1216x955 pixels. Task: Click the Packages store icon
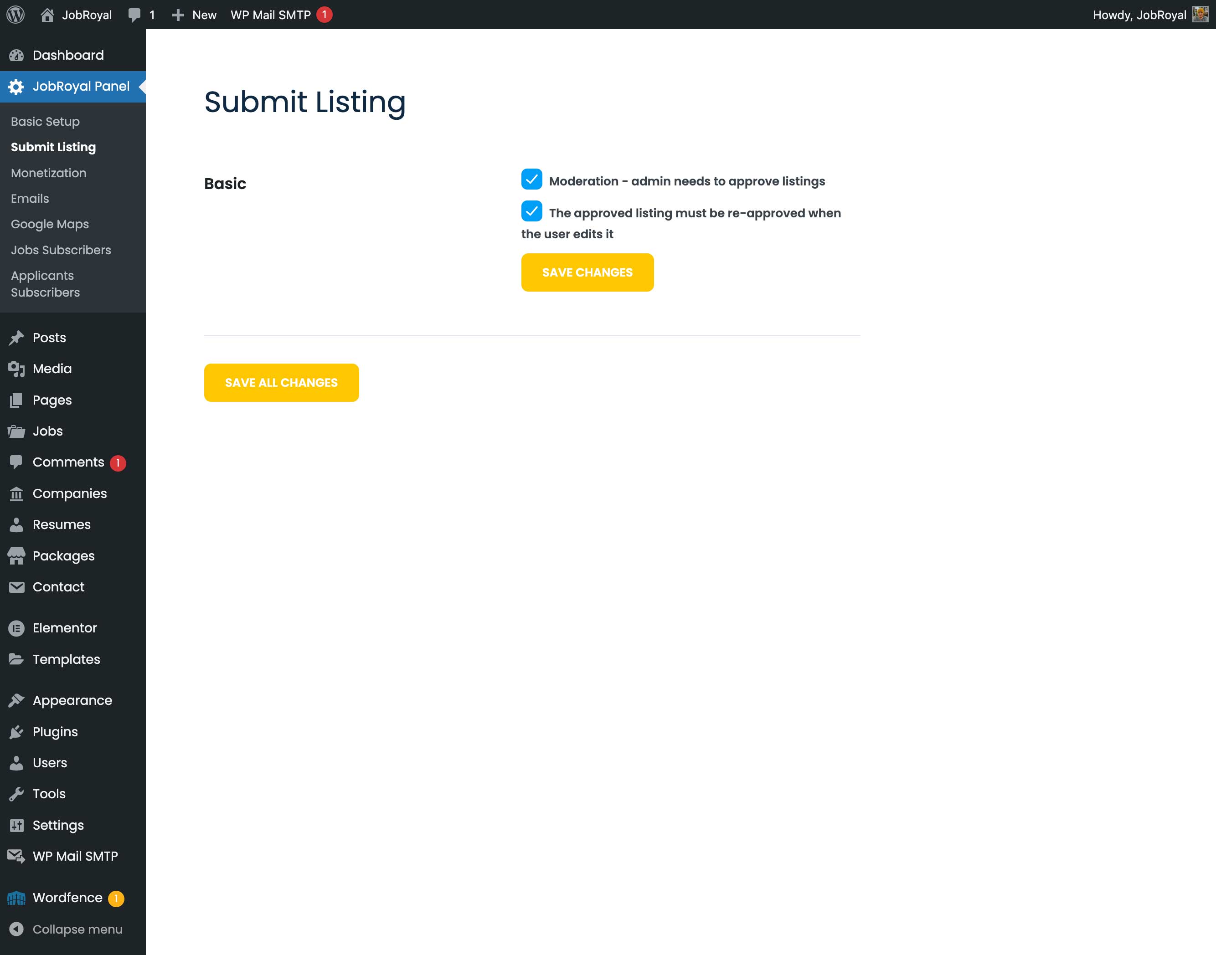coord(16,556)
